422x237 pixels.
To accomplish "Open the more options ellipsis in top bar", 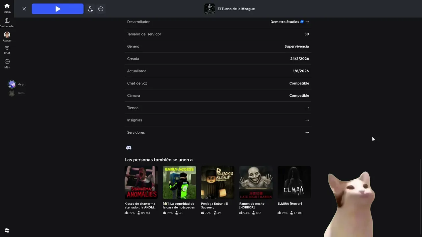I will [101, 9].
